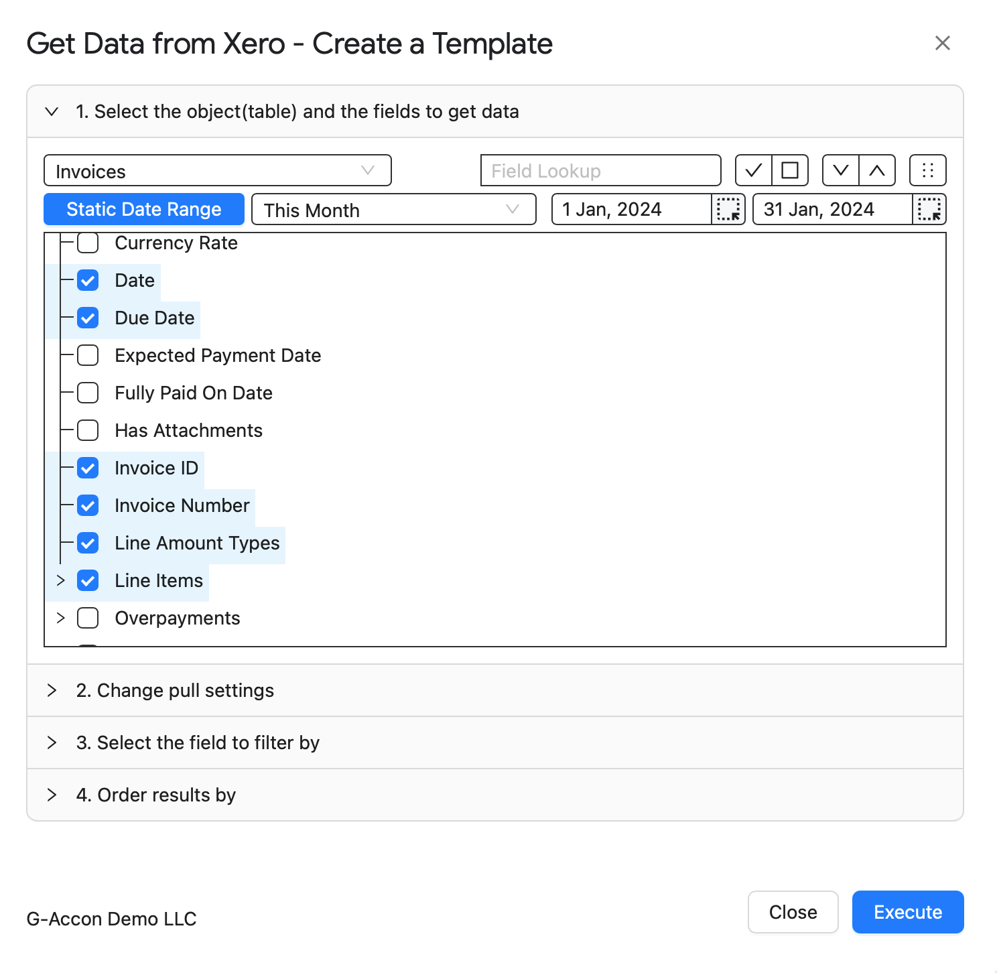Click the check all fields icon
The width and height of the screenshot is (997, 973).
[754, 170]
